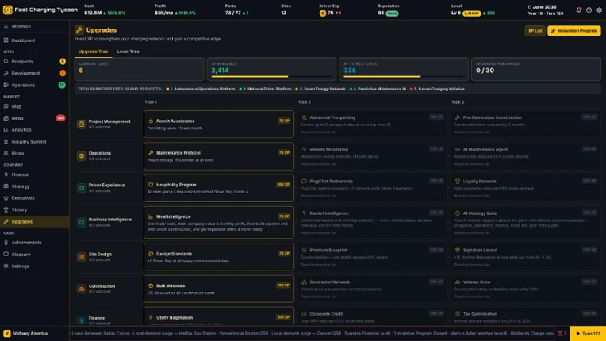Open Rivals page

(34, 153)
